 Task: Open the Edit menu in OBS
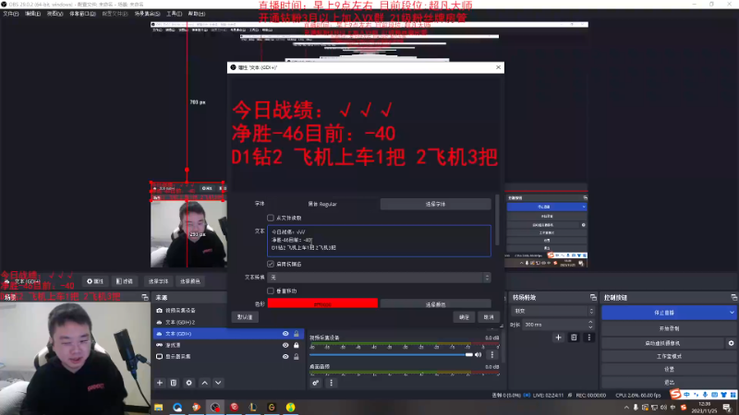(x=32, y=14)
